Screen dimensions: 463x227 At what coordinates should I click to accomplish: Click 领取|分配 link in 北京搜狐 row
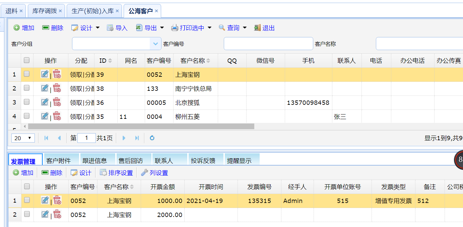(x=82, y=103)
